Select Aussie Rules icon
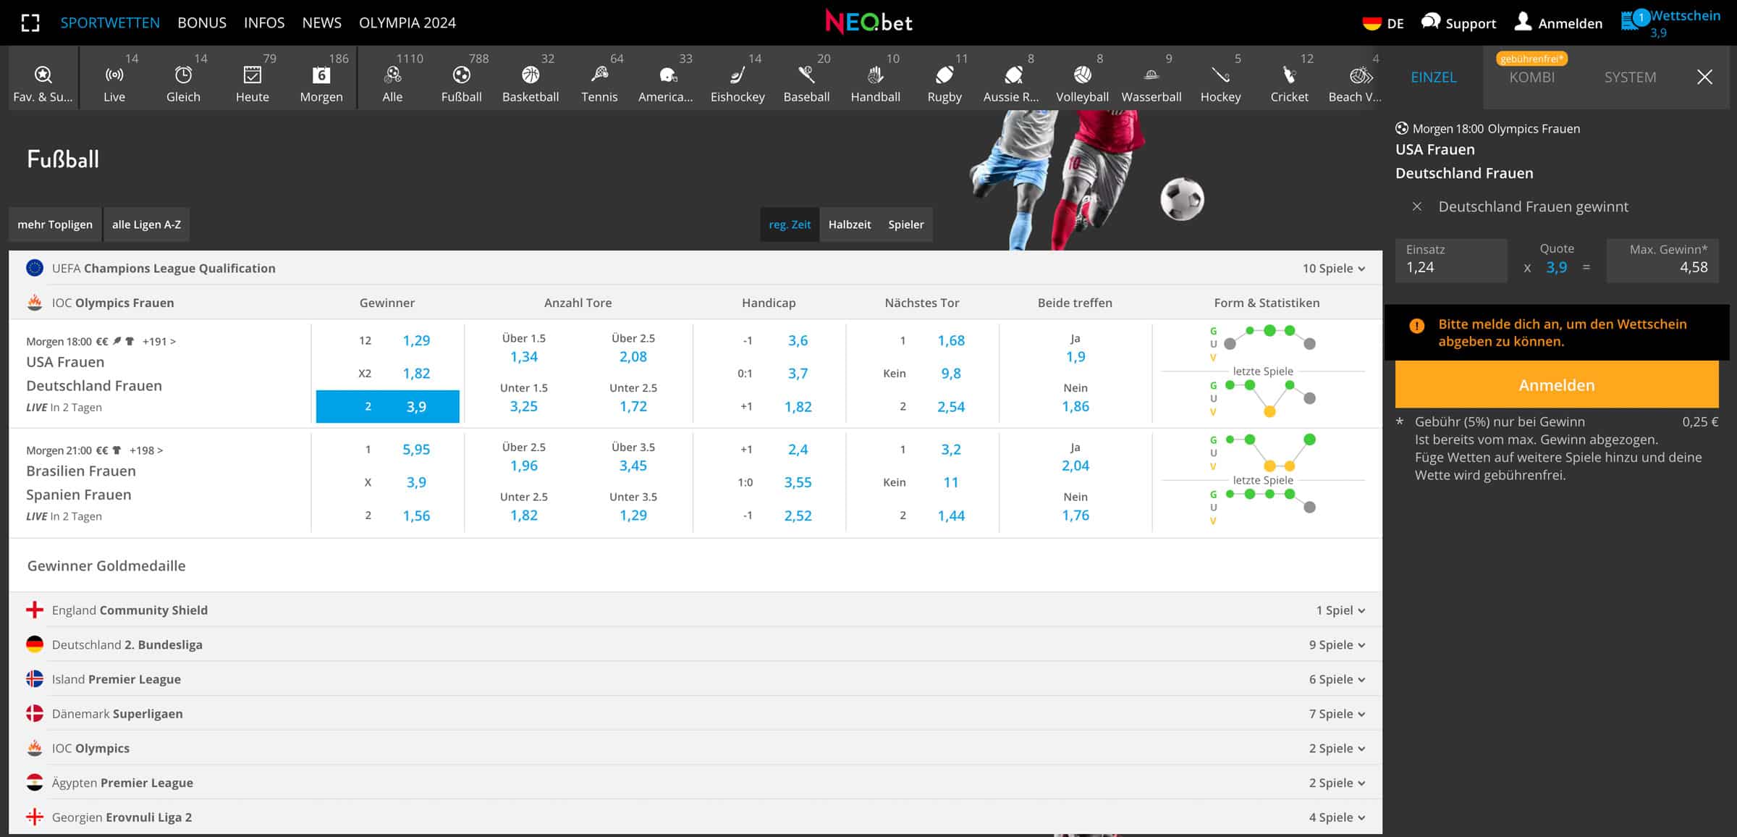This screenshot has height=837, width=1737. 1013,75
